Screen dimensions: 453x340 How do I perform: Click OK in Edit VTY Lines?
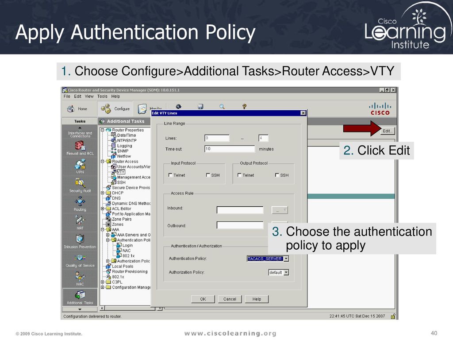click(x=203, y=299)
